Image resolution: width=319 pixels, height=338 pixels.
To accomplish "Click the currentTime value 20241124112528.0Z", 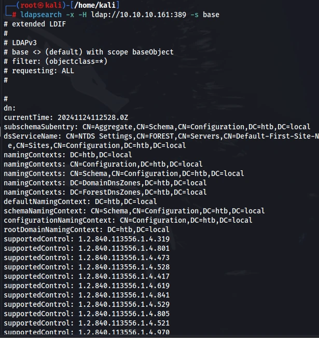I will (x=93, y=117).
